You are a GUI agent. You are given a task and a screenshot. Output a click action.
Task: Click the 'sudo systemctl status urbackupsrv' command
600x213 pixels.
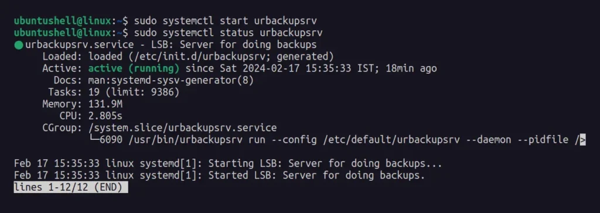tap(228, 33)
